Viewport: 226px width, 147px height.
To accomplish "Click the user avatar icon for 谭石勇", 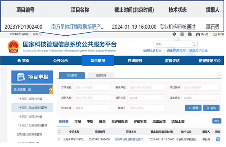I will (198, 34).
